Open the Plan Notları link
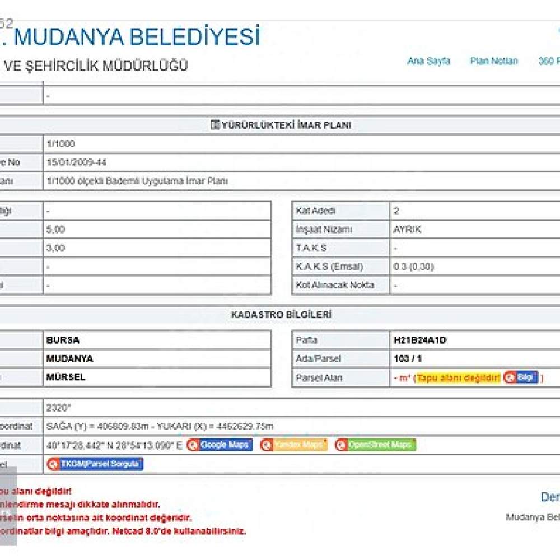560x560 pixels. (494, 61)
